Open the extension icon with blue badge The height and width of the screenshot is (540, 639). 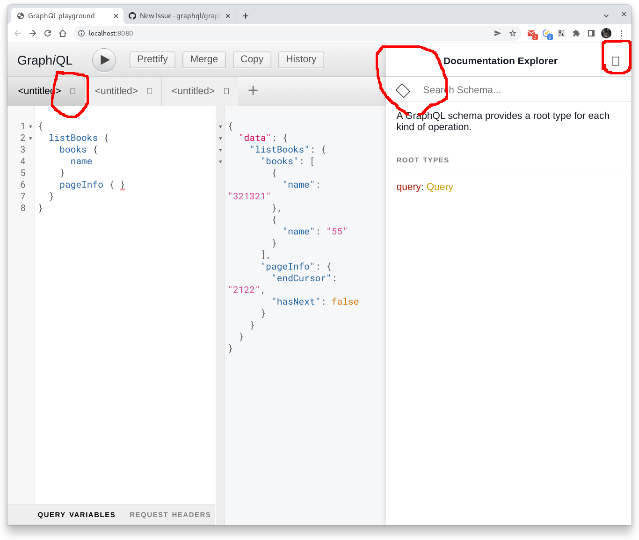(547, 34)
